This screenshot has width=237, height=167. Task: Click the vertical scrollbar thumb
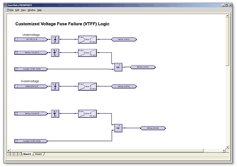[x=227, y=41]
